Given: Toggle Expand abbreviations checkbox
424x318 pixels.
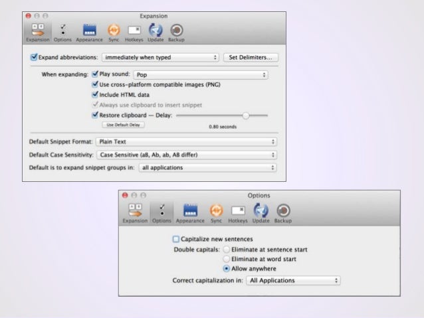Looking at the screenshot, I should point(34,57).
